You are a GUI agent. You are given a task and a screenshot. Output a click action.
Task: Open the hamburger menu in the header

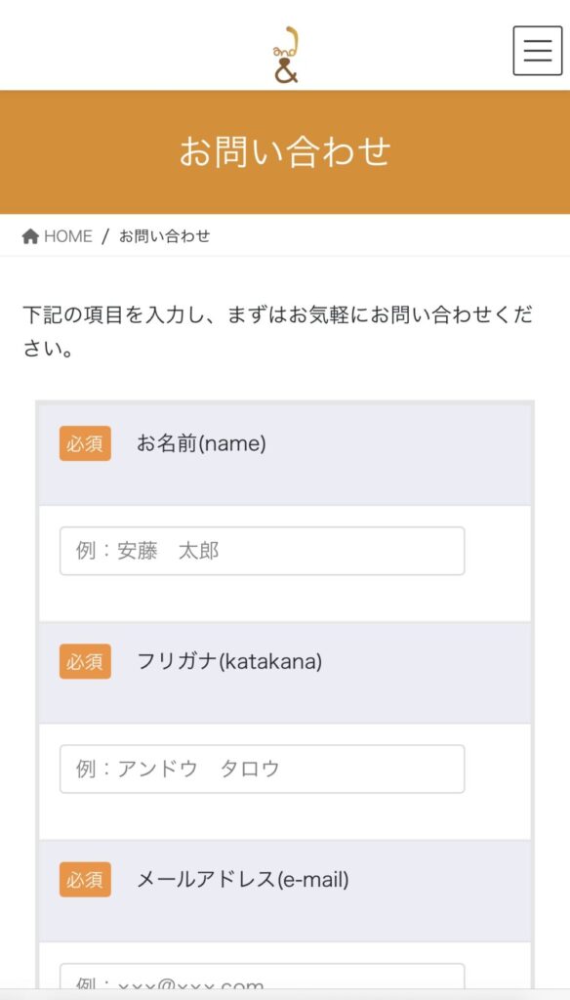538,51
